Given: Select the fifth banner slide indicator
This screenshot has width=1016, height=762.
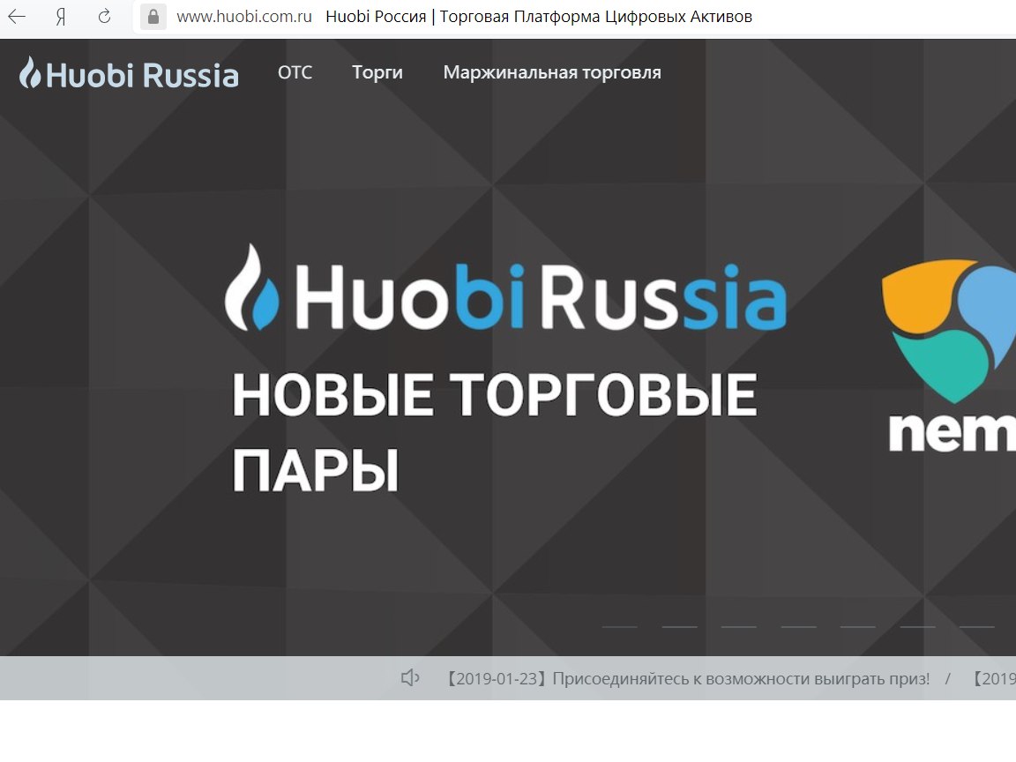Looking at the screenshot, I should pos(858,626).
